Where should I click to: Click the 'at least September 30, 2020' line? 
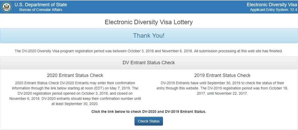(75, 104)
